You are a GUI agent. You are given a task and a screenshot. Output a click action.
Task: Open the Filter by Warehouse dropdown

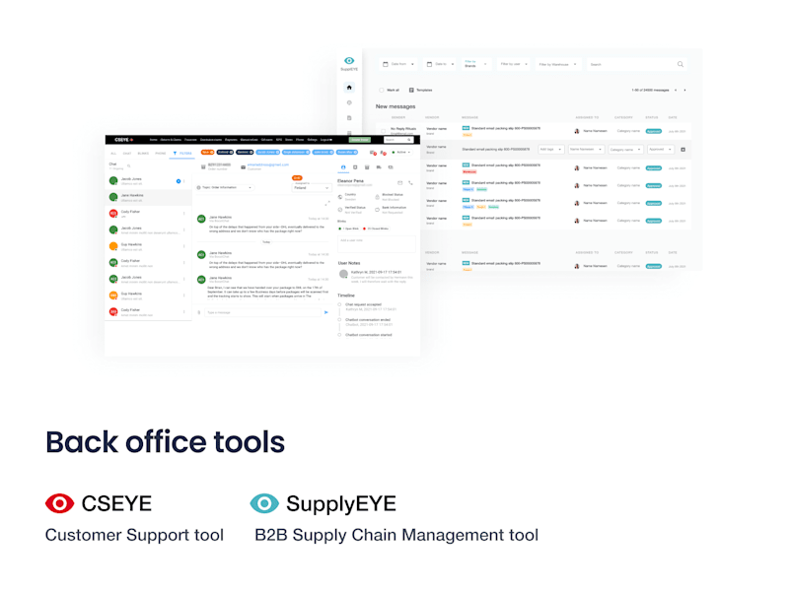(557, 64)
